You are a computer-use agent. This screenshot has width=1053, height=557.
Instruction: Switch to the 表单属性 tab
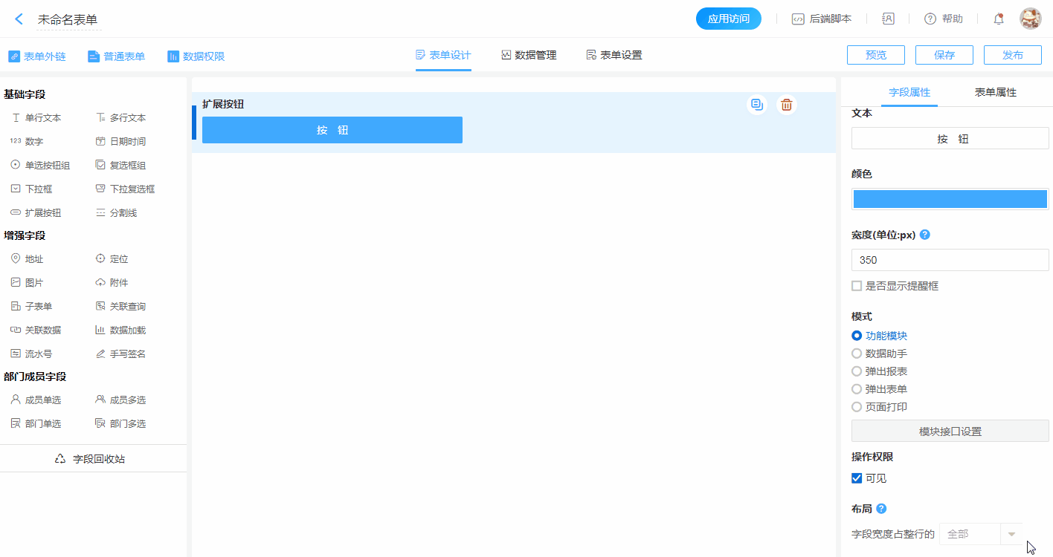coord(995,92)
